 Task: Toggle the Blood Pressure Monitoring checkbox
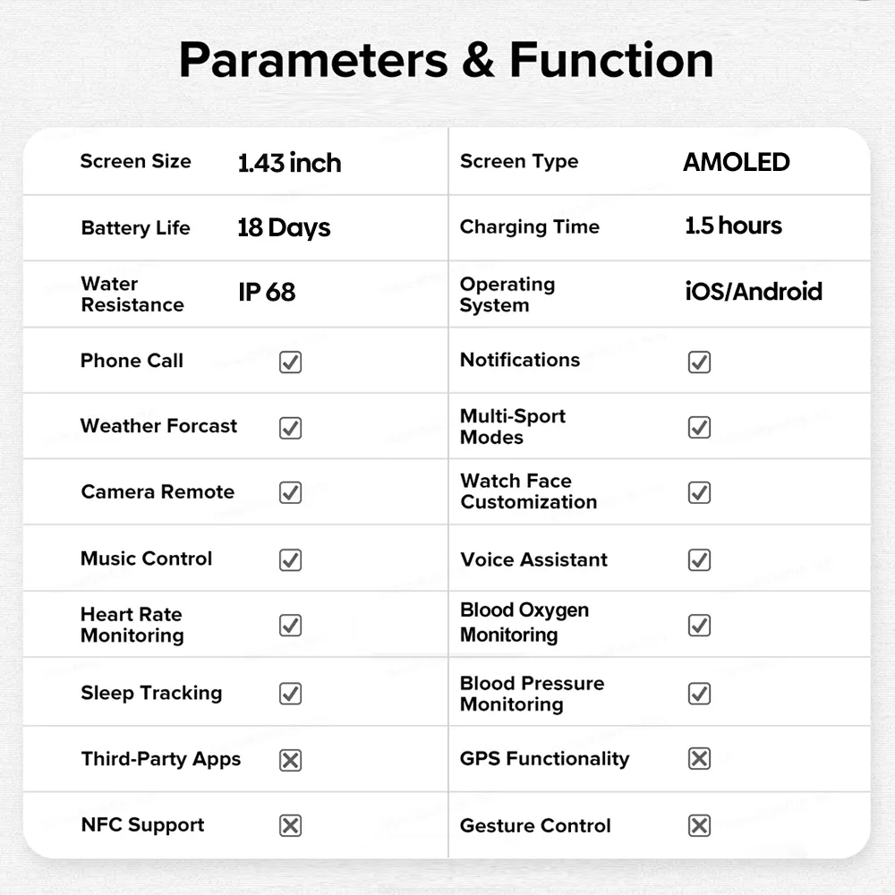pyautogui.click(x=699, y=694)
